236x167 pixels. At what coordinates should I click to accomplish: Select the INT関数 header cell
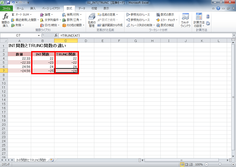coord(42,54)
